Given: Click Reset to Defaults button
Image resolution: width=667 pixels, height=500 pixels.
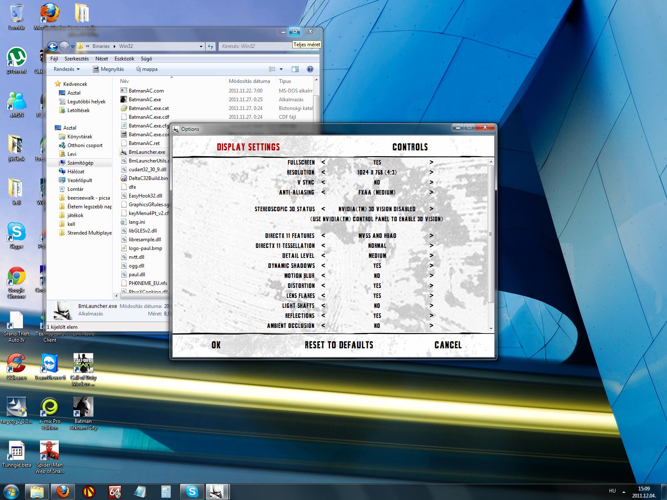Looking at the screenshot, I should coord(339,345).
